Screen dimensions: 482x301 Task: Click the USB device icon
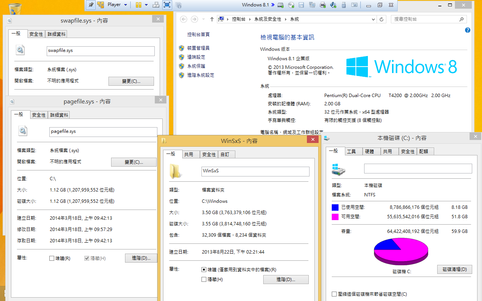[x=343, y=5]
